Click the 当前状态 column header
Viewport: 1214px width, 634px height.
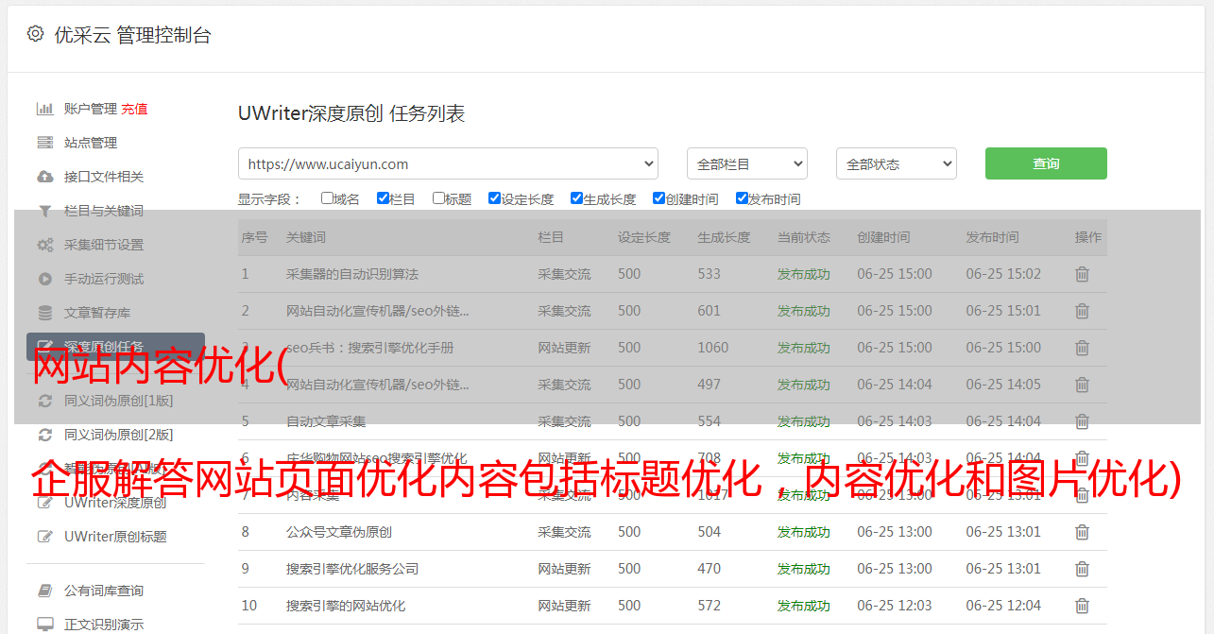[x=804, y=237]
